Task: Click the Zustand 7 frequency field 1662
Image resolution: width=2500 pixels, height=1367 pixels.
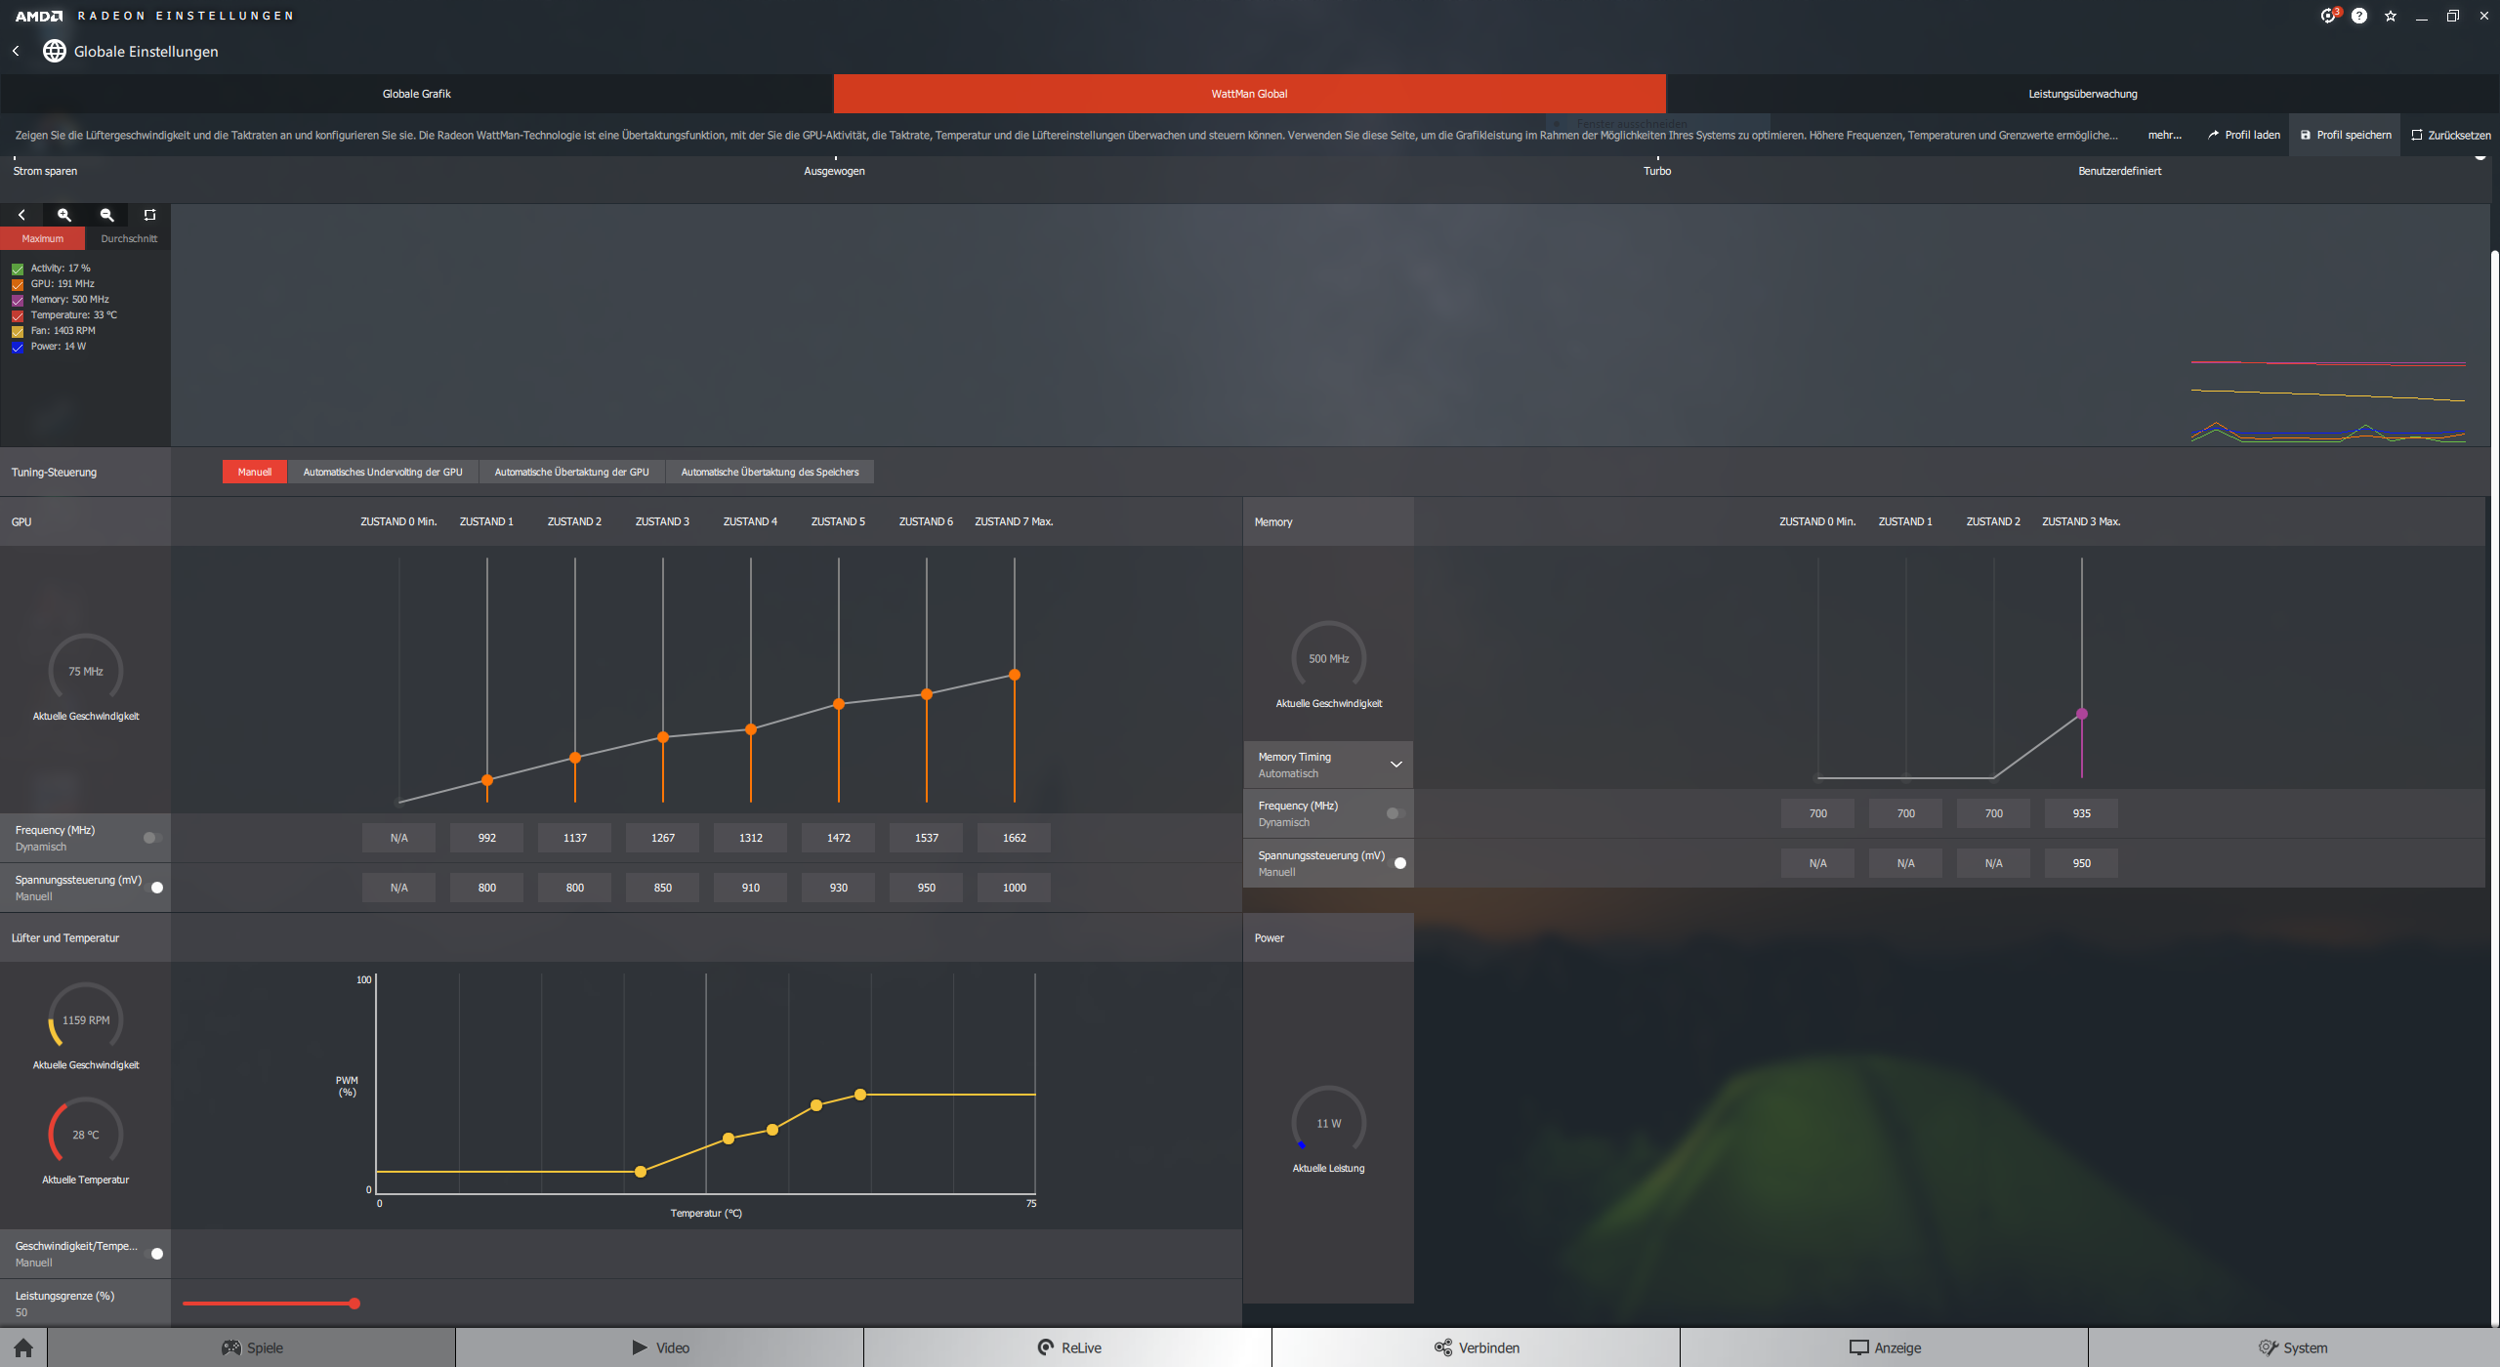Action: 1014,838
